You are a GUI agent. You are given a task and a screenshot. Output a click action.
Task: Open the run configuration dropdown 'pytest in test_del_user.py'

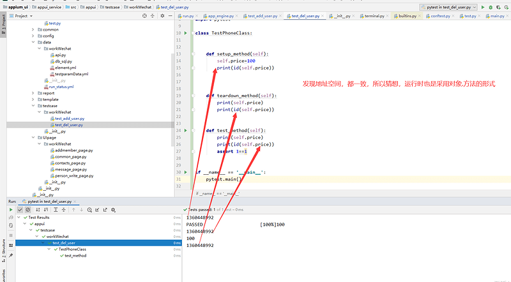448,7
